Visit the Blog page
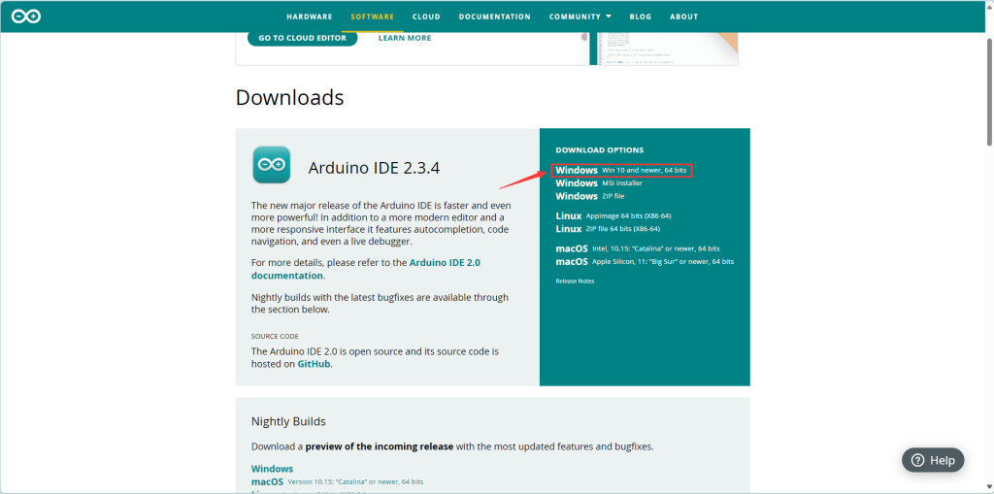This screenshot has width=994, height=494. pyautogui.click(x=641, y=16)
